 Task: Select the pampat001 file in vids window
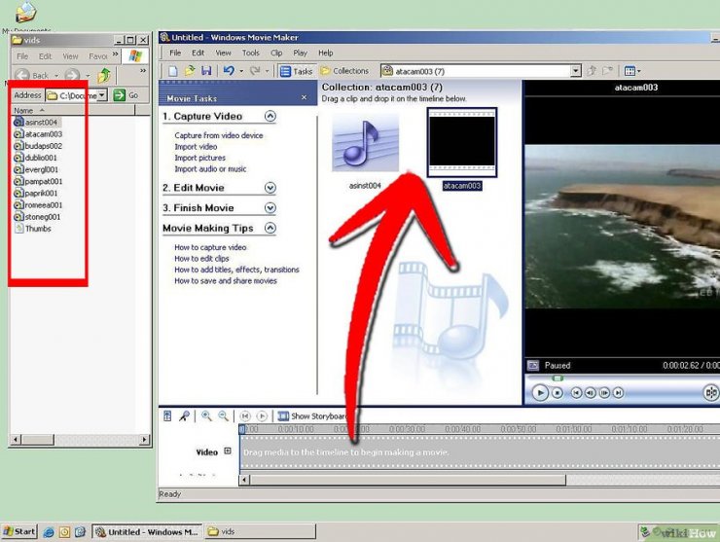pyautogui.click(x=38, y=181)
